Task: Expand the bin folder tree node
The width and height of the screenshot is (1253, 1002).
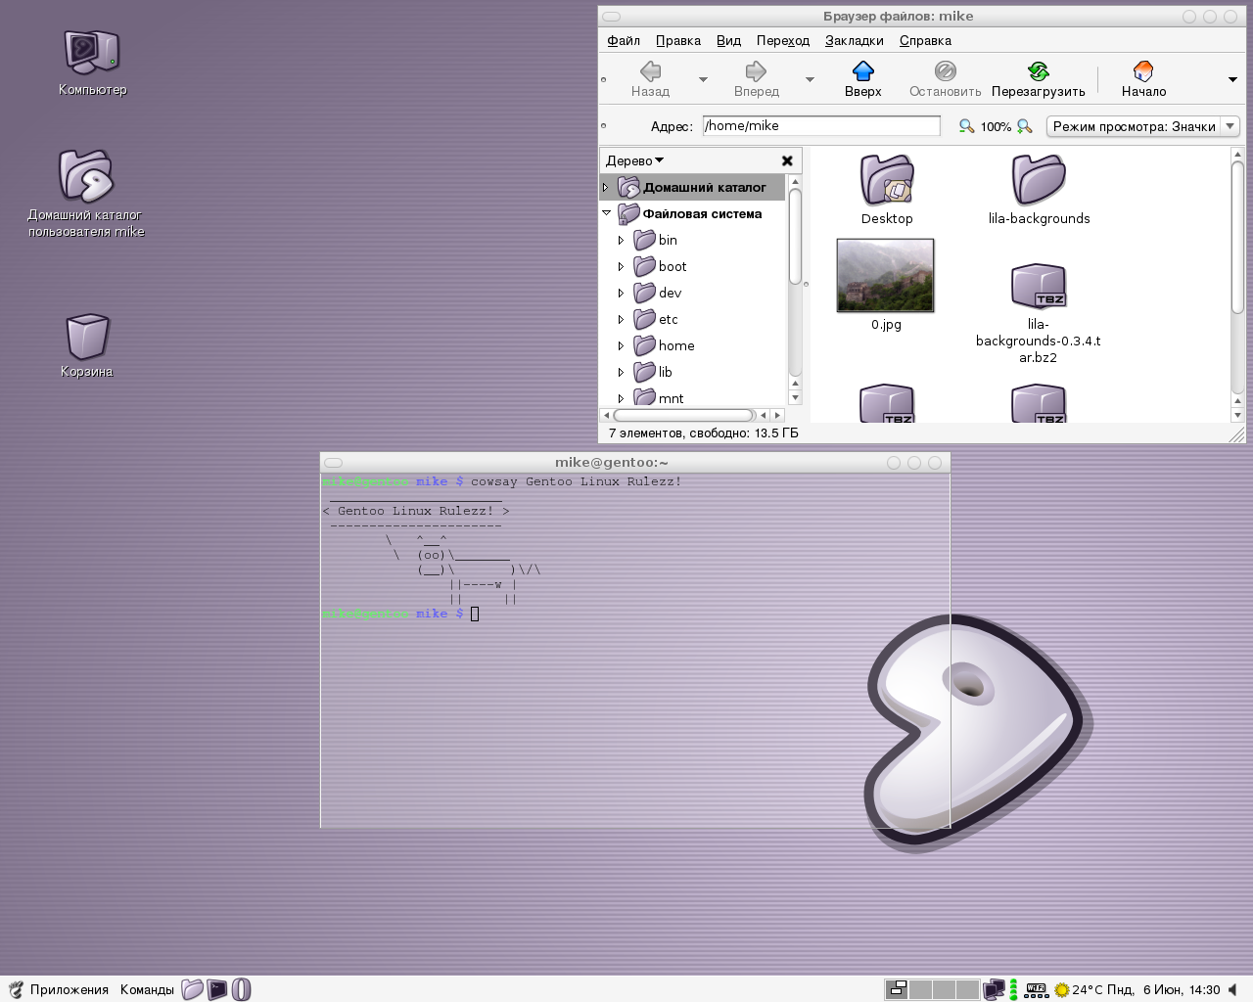Action: [x=621, y=240]
